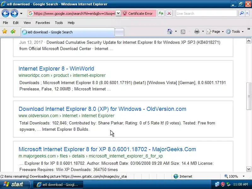Open the Help menu
Screen dimensions: 252x189
coord(71,23)
